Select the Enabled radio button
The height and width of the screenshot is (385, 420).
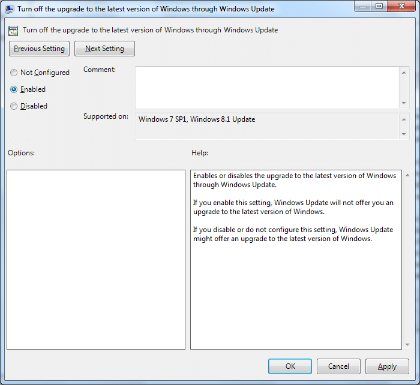(14, 89)
